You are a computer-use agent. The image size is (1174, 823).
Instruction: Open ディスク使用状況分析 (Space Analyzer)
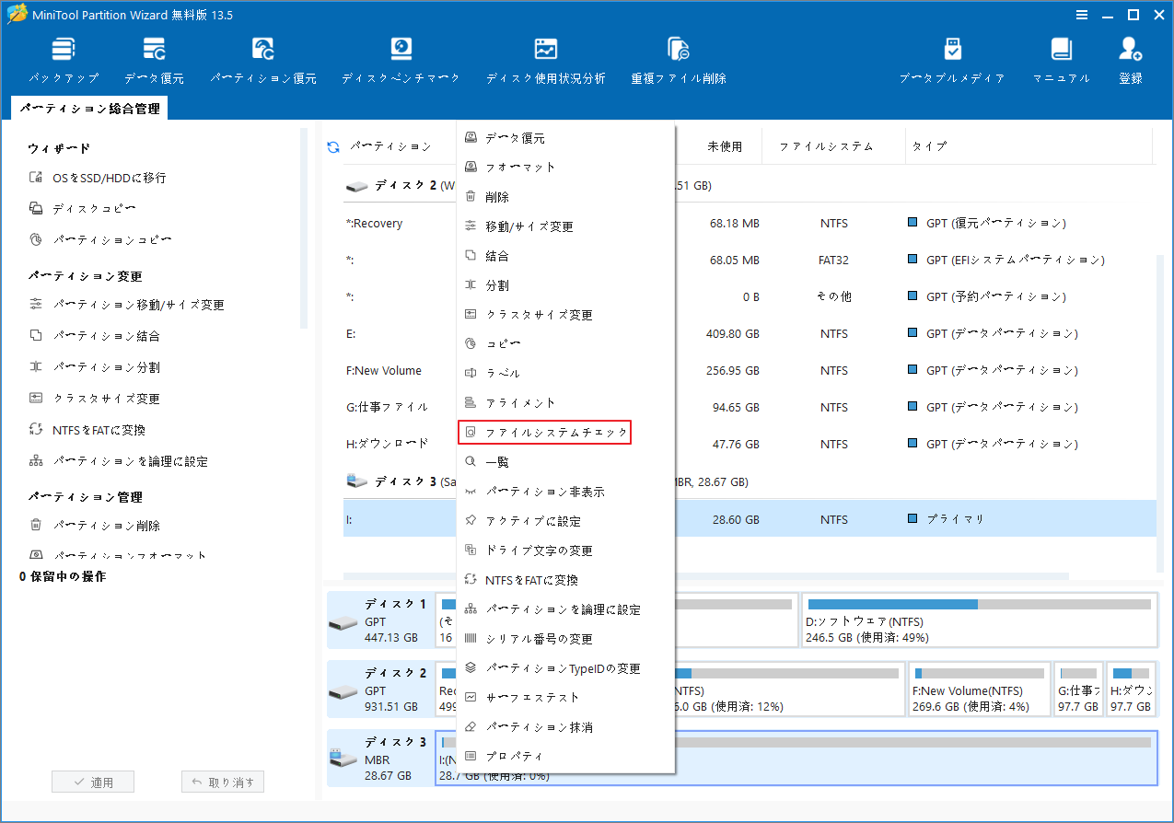545,57
